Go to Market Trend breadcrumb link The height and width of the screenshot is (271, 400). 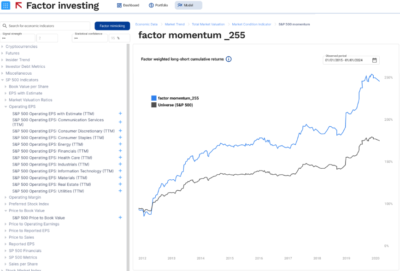coord(175,24)
